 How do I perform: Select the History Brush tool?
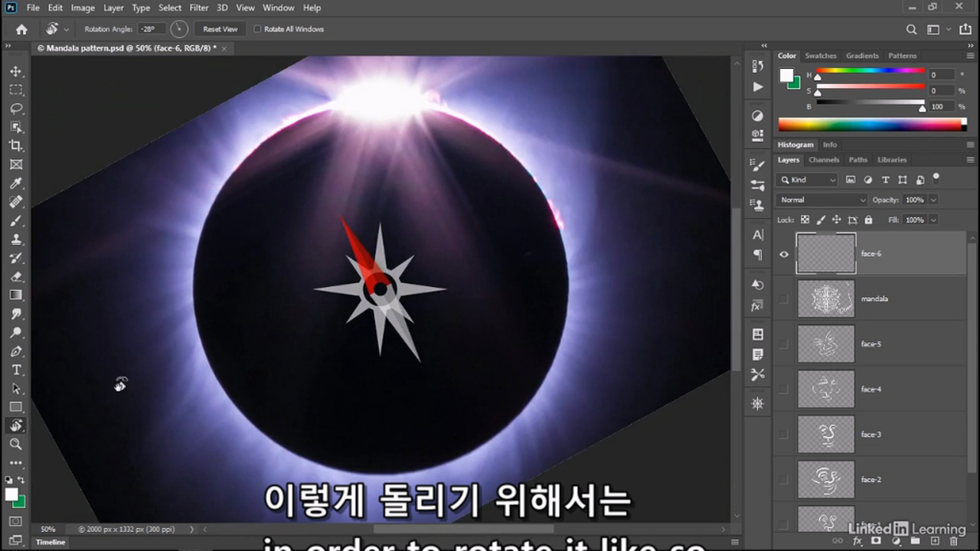coord(16,258)
